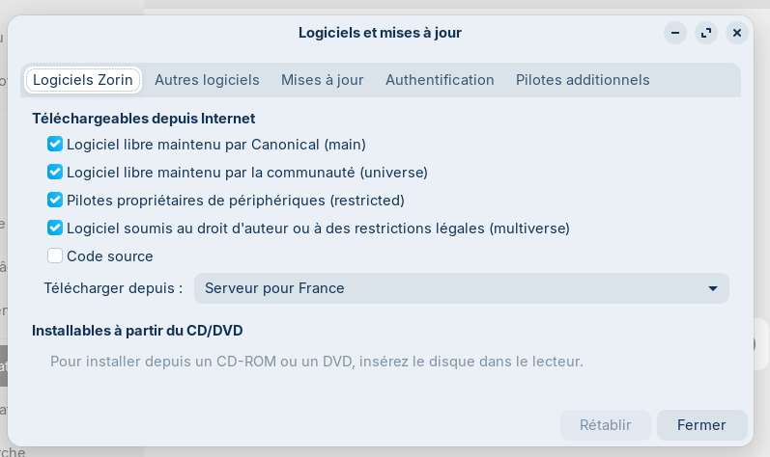Switch to the Autres logiciels tab
770x457 pixels.
click(x=207, y=80)
